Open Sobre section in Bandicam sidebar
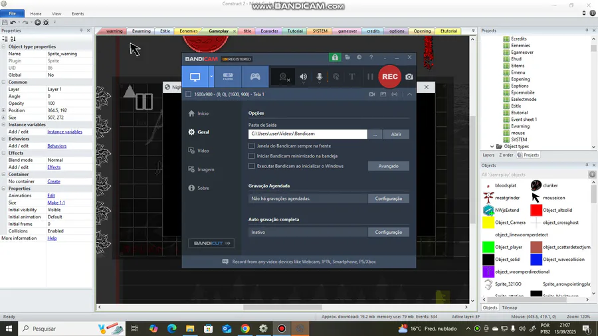598x336 pixels. [198, 188]
